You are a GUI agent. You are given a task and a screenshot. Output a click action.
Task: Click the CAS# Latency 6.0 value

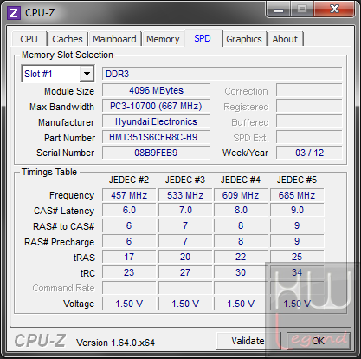tap(129, 210)
